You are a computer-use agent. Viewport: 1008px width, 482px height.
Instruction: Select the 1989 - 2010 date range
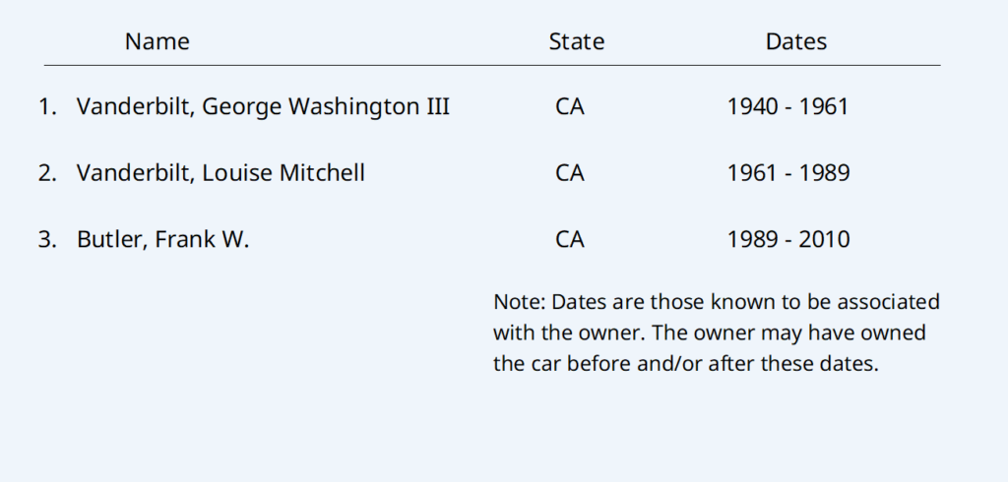(787, 239)
